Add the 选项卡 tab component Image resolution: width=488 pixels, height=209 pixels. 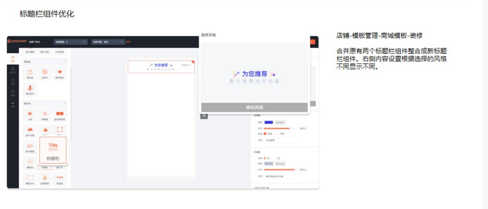(x=45, y=73)
